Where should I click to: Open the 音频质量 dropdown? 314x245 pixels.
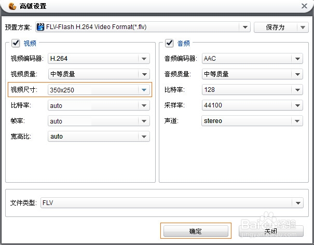[x=252, y=74]
